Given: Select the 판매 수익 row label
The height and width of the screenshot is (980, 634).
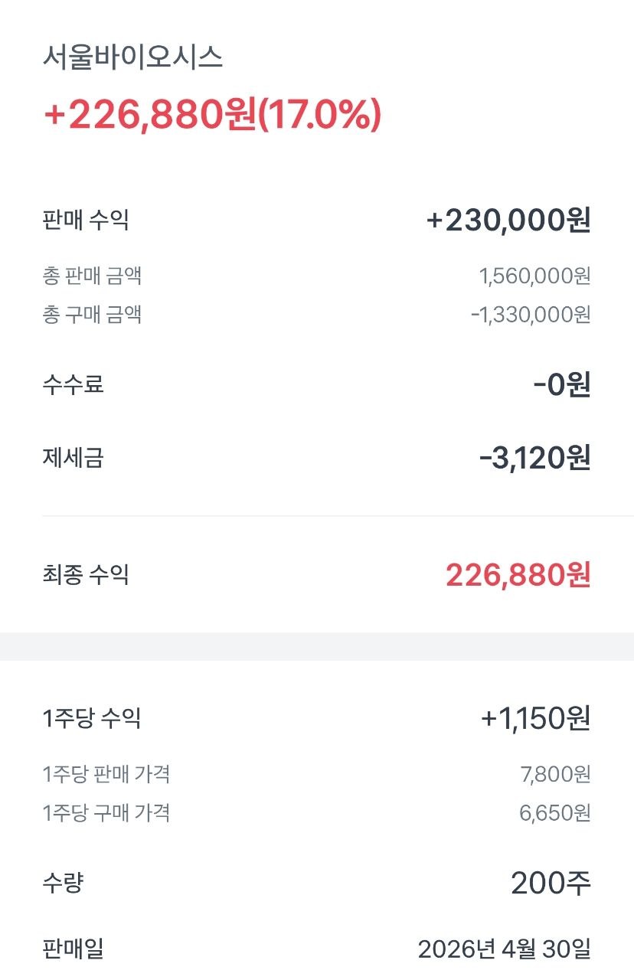Looking at the screenshot, I should click(86, 220).
